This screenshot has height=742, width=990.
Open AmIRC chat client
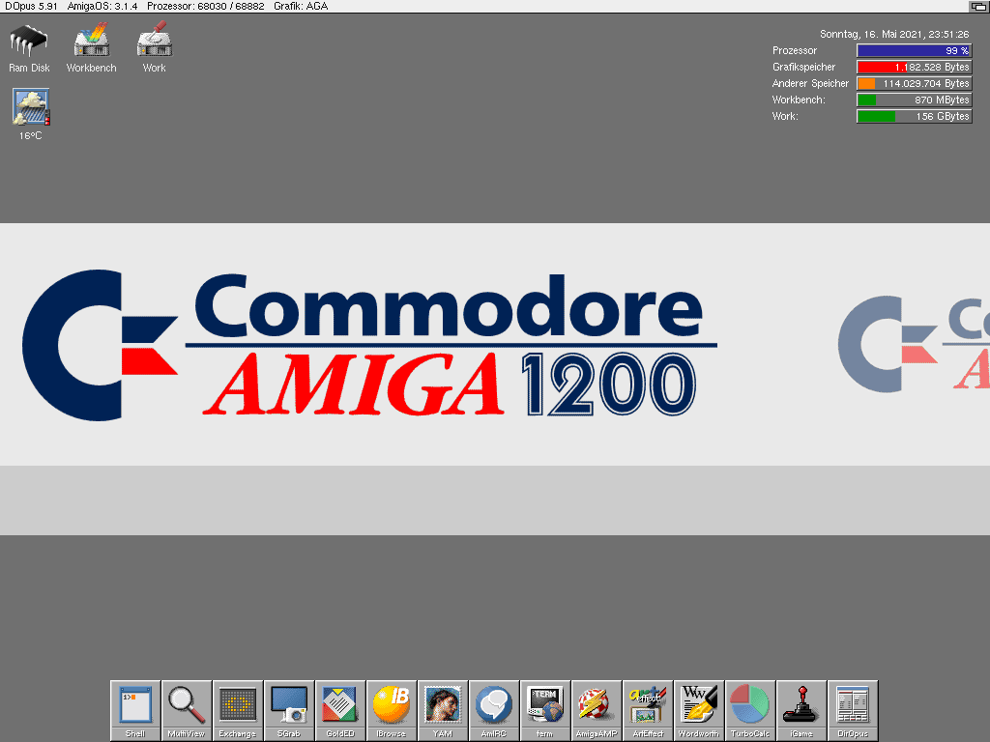coord(494,710)
